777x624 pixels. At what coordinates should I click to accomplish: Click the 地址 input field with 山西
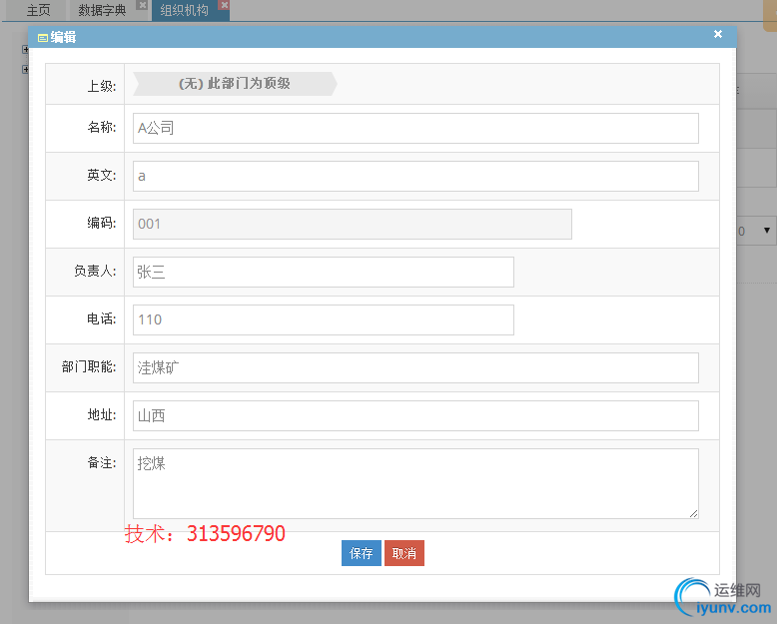point(415,416)
